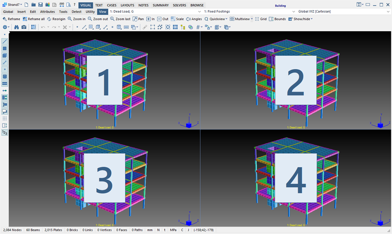This screenshot has height=234, width=392.
Task: Click the Reorigin button
Action: [x=56, y=19]
